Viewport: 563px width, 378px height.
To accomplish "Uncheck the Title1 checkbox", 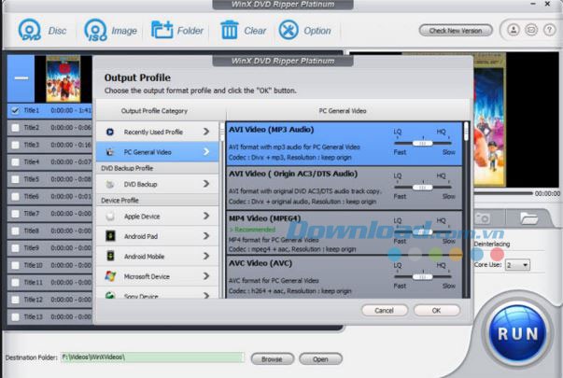I will (x=14, y=110).
